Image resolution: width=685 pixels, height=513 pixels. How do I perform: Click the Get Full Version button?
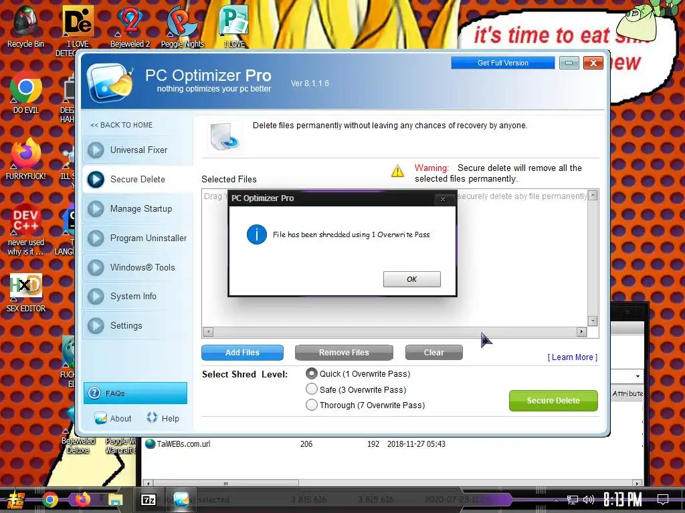(x=503, y=63)
